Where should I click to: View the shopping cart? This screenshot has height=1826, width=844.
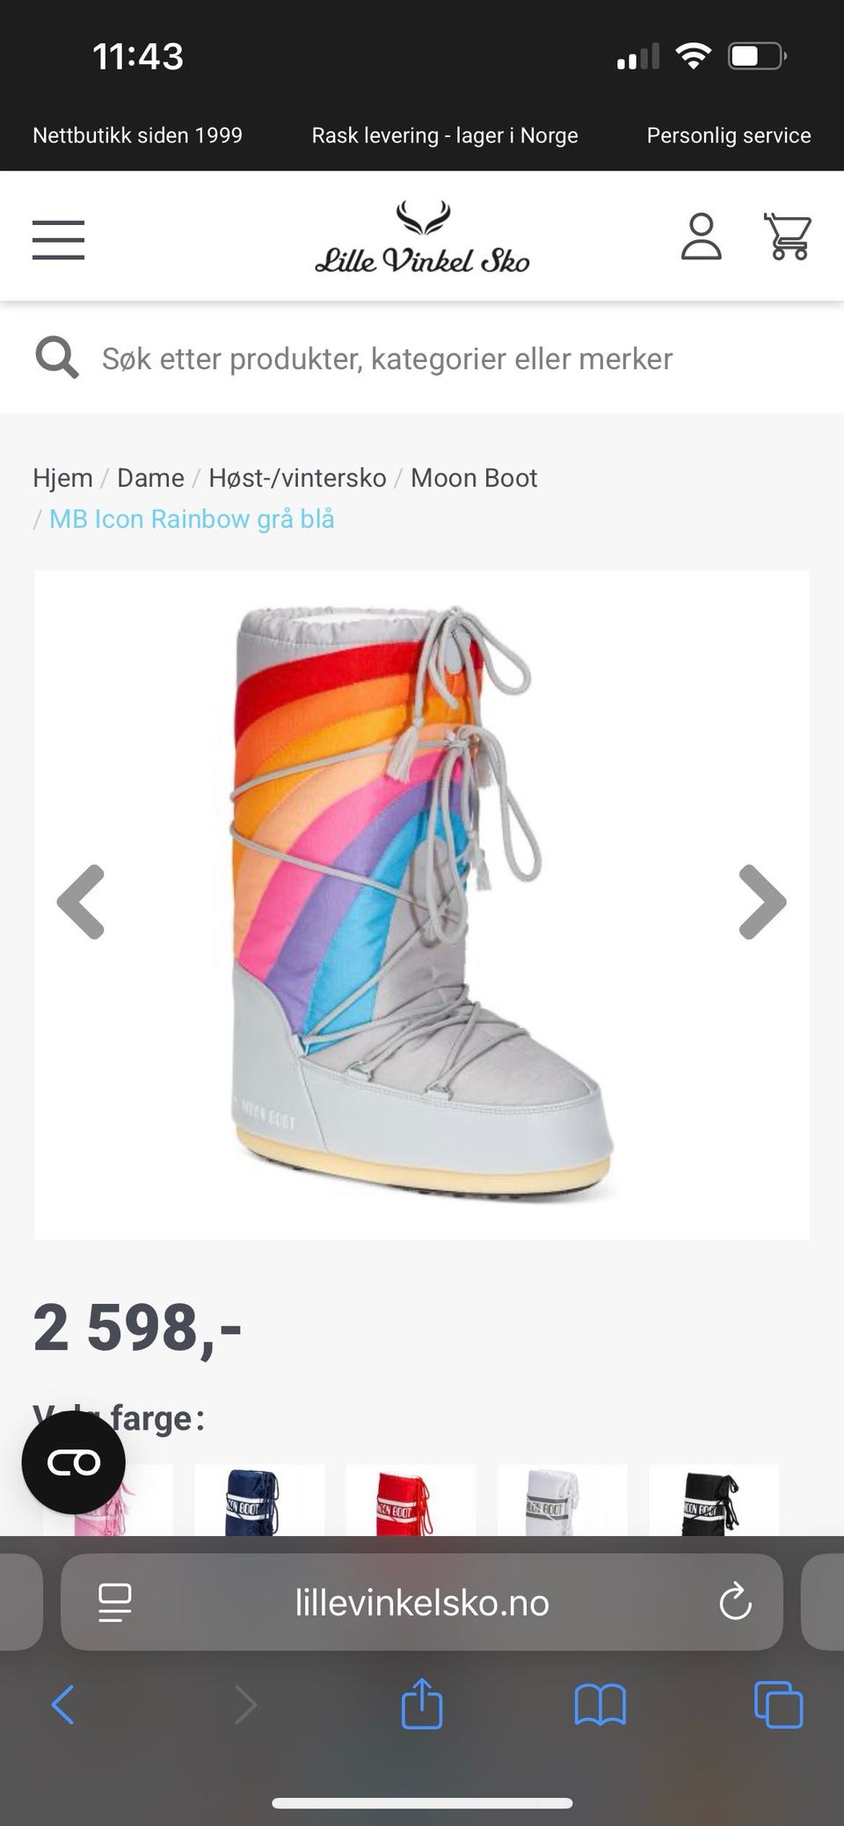point(787,236)
